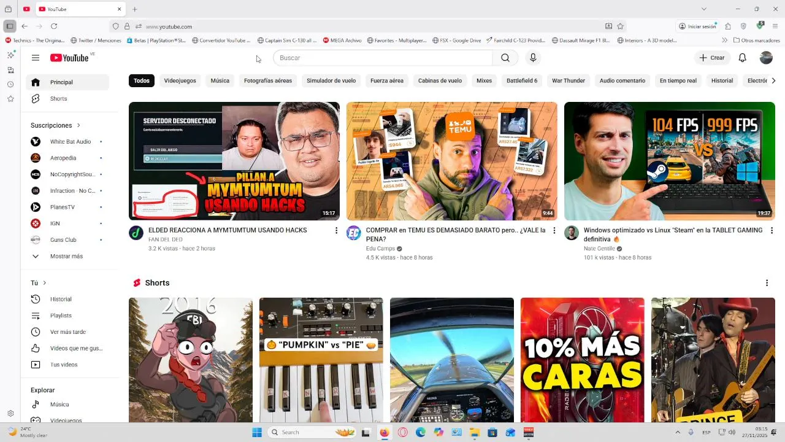
Task: Open the 10% MÁS CARAS short
Action: [583, 360]
